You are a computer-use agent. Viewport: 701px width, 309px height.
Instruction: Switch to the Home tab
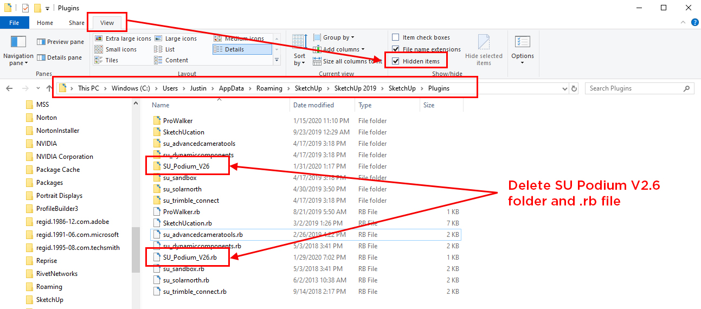(x=45, y=23)
